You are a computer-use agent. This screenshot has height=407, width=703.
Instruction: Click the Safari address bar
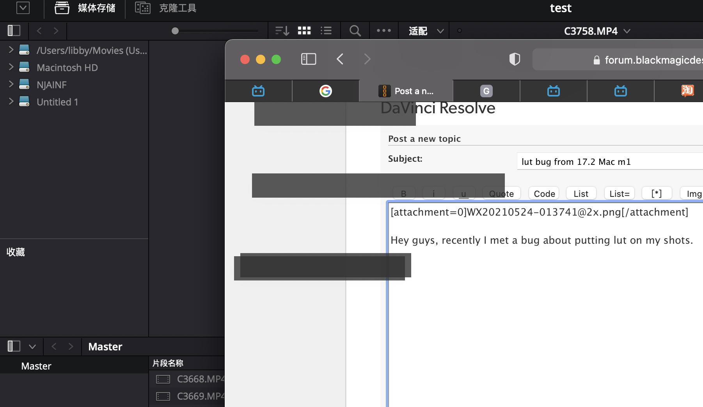[x=618, y=60]
